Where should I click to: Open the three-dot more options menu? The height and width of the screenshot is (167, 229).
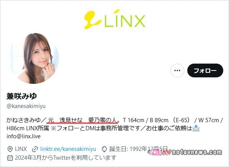click(177, 70)
